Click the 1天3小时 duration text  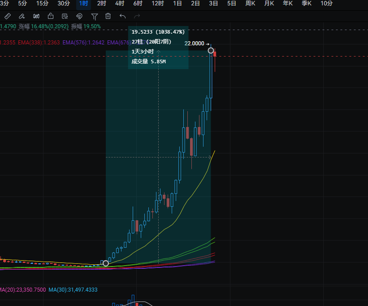pos(143,52)
